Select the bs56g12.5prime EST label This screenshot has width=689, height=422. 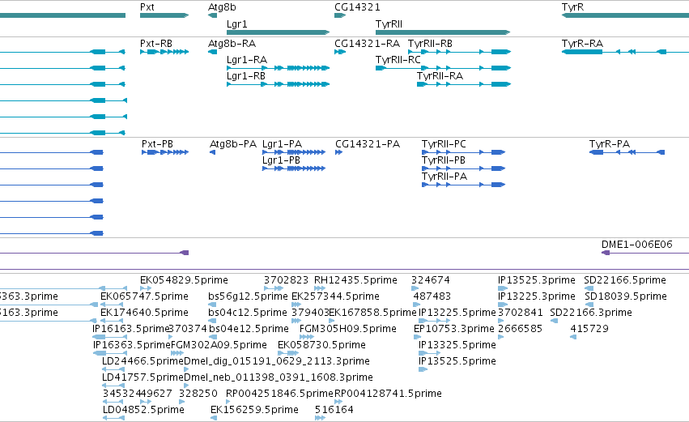(248, 296)
